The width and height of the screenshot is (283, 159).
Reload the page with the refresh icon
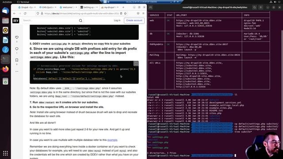(x=25, y=14)
